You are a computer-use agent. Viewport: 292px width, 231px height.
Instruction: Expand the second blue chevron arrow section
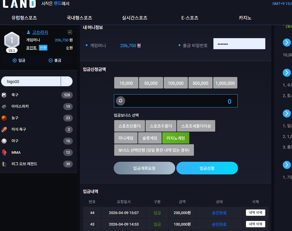coord(287,72)
